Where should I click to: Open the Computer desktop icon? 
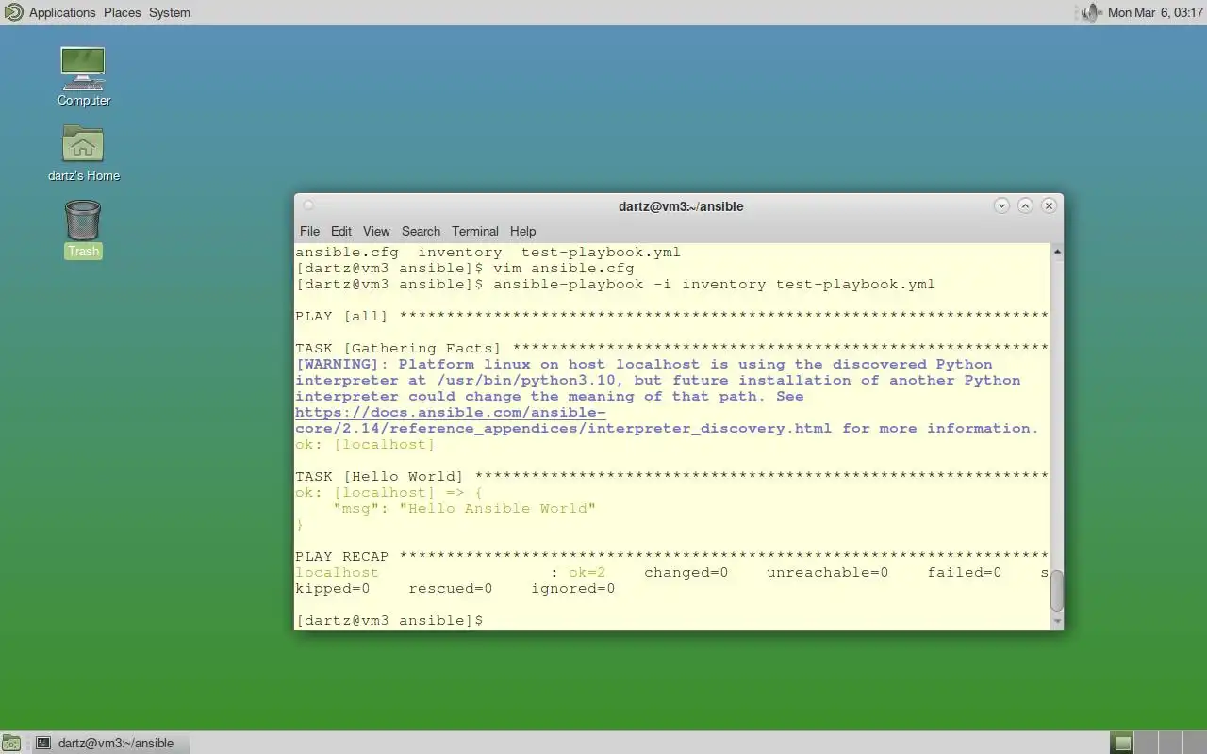click(83, 77)
